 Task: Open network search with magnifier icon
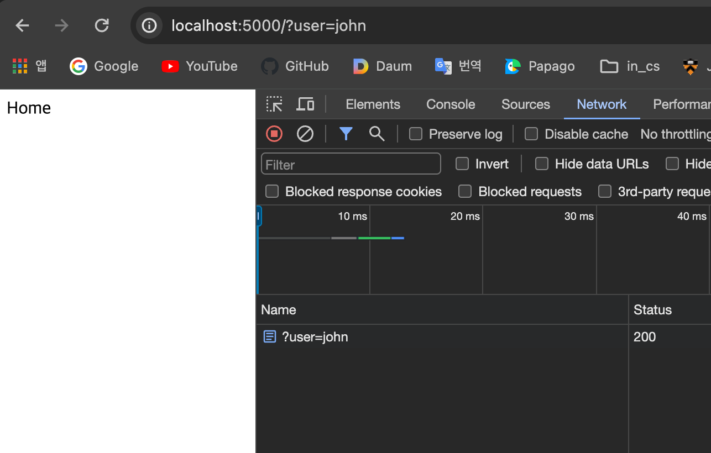(x=377, y=134)
